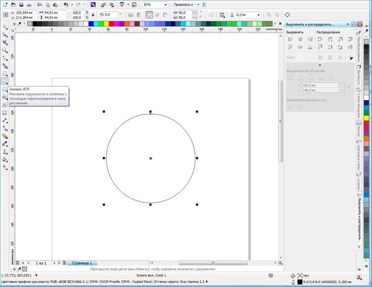Image resolution: width=372 pixels, height=287 pixels.
Task: Add a page after the last page
Action: click(x=64, y=263)
